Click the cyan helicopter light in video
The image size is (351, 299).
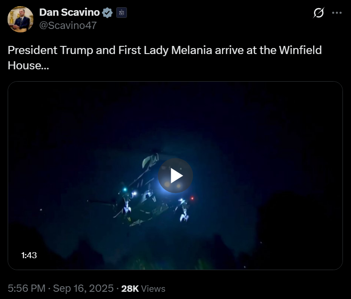click(125, 190)
